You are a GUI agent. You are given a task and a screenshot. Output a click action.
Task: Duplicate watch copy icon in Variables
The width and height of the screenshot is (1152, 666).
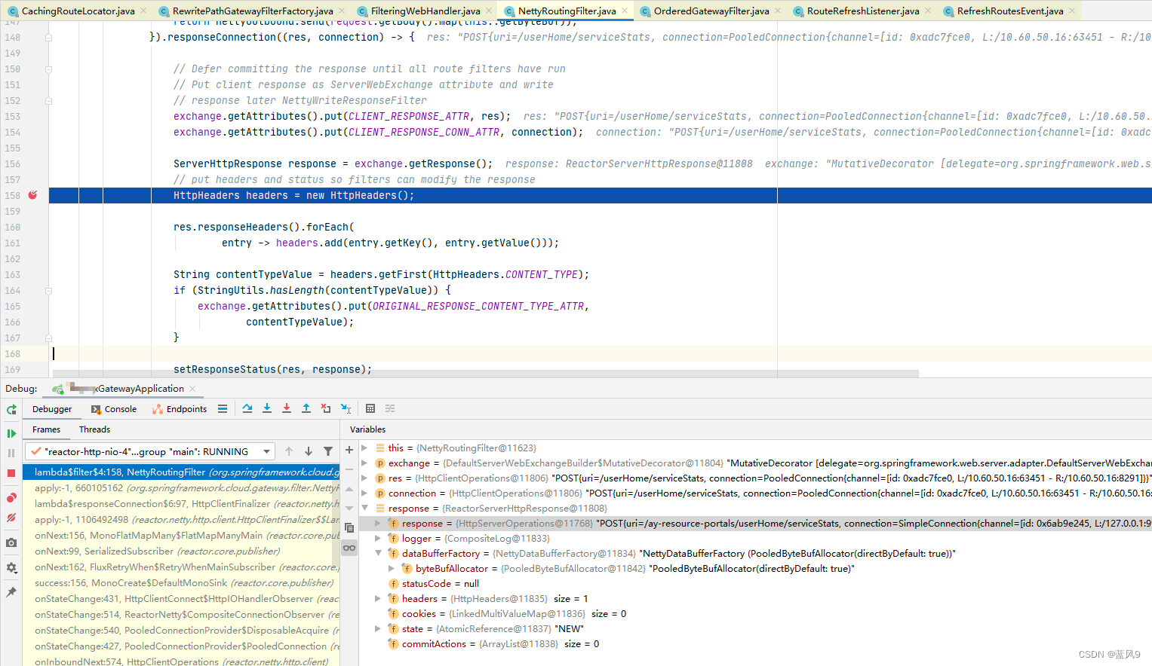[x=349, y=528]
